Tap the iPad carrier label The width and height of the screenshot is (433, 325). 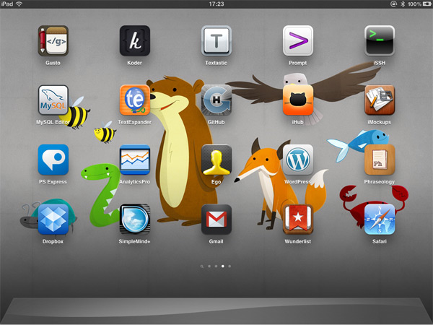7,4
